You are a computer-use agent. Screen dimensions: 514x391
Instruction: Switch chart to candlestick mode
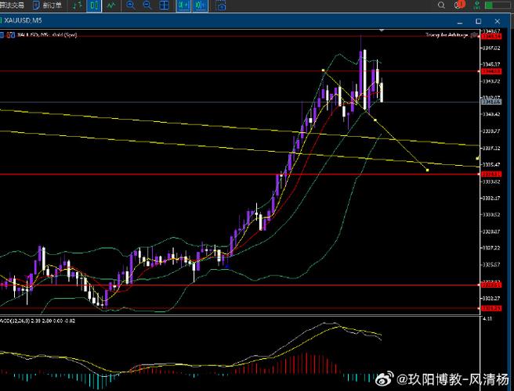[x=93, y=5]
